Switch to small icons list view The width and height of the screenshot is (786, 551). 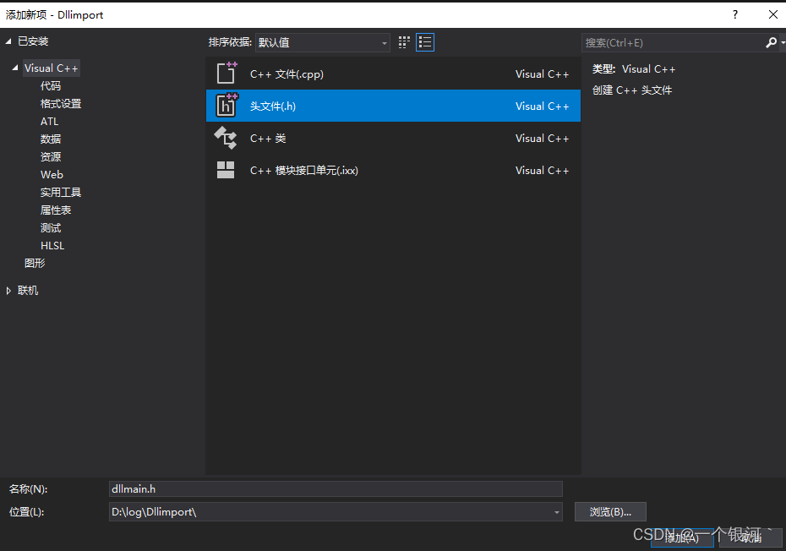click(425, 42)
